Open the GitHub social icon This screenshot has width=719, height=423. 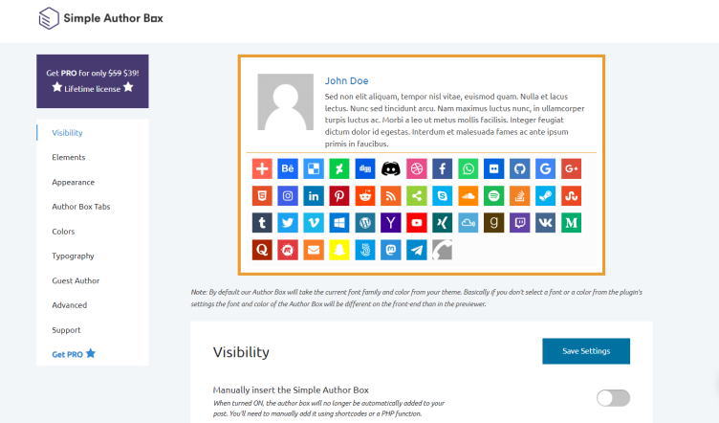tap(519, 168)
